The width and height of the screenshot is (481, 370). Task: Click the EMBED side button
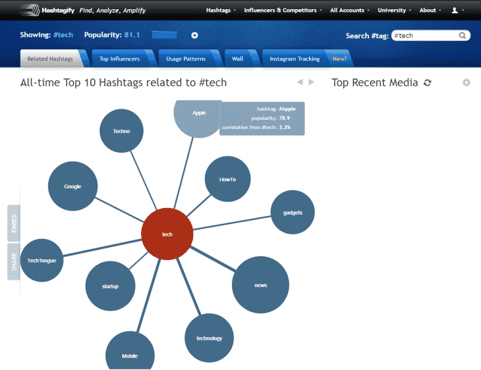(14, 224)
